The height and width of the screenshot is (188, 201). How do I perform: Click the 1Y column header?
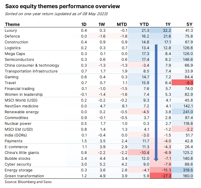(x=168, y=24)
